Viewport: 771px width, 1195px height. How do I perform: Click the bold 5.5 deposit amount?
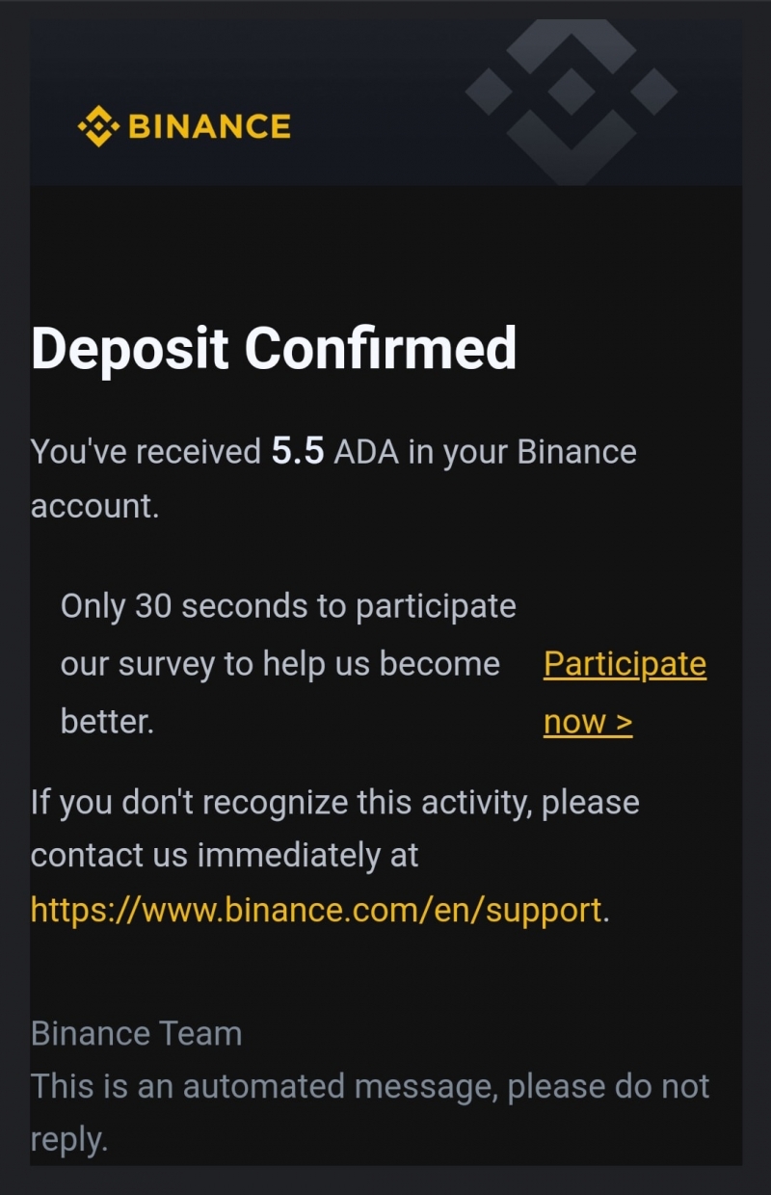(298, 452)
